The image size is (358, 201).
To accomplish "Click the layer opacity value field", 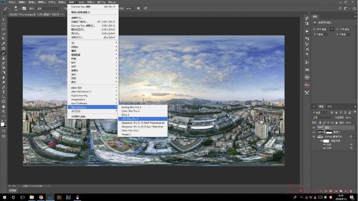I will (348, 118).
